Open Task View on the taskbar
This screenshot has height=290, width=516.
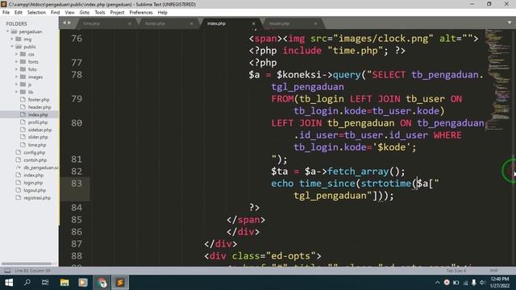pyautogui.click(x=45, y=283)
